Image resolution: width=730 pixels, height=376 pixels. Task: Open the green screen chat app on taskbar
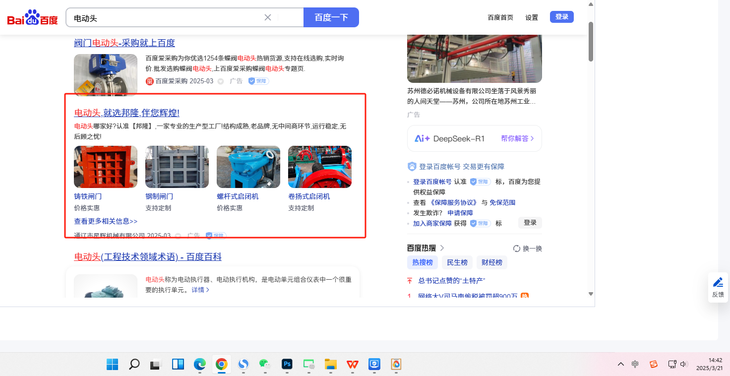point(309,365)
